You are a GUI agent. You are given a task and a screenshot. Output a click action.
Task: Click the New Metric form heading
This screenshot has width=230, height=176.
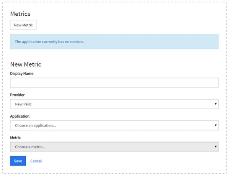click(x=25, y=64)
